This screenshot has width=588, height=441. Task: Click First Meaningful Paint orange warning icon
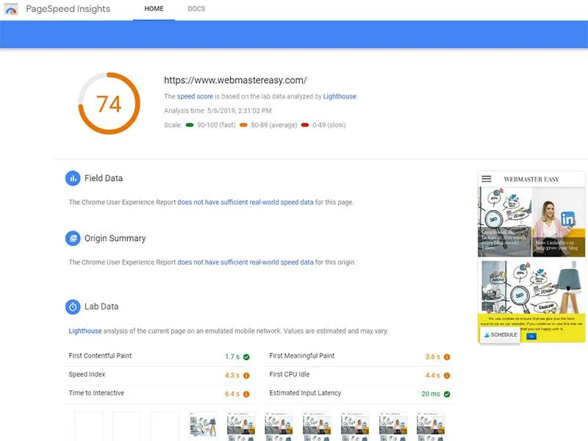pyautogui.click(x=447, y=357)
